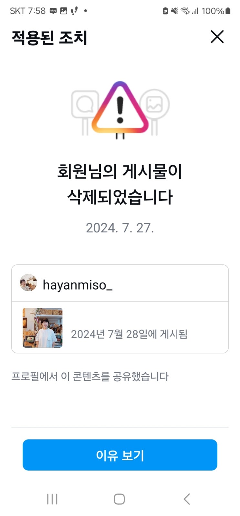This screenshot has height=516, width=240.
Task: Tap the Android back navigation arrow
Action: pos(187,499)
